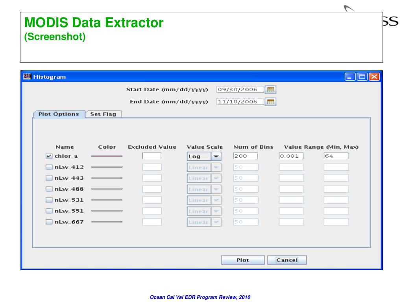Click the Cancel button
This screenshot has height=302, width=403.
point(287,260)
